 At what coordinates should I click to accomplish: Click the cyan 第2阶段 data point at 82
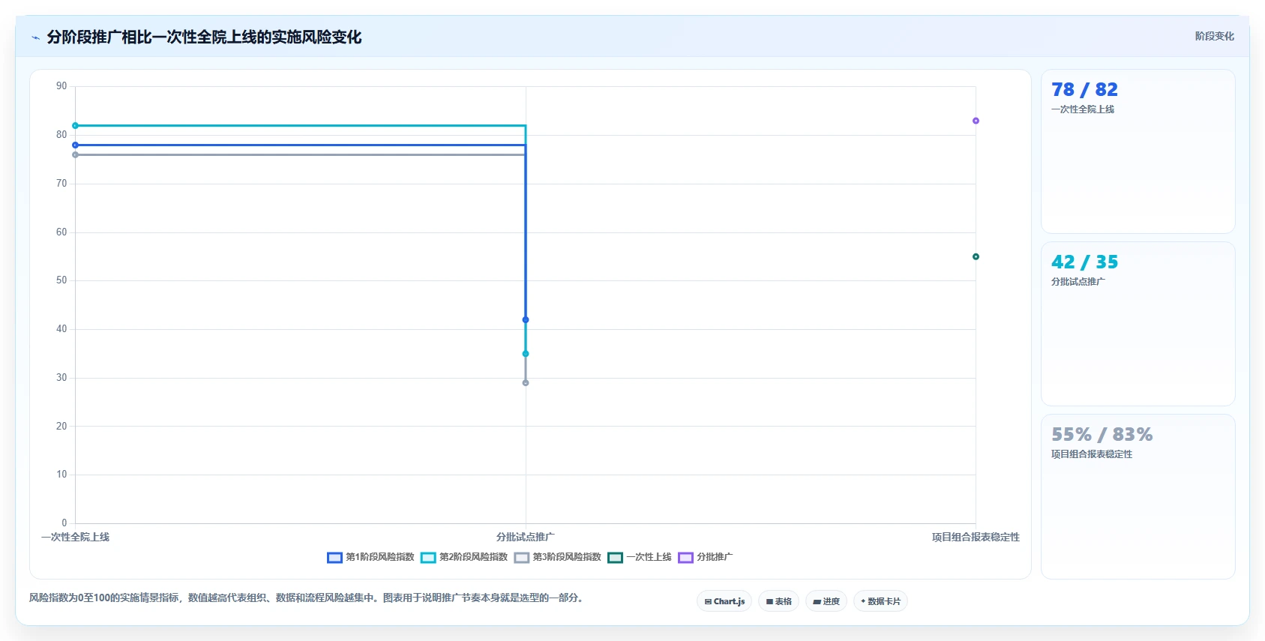pos(75,126)
